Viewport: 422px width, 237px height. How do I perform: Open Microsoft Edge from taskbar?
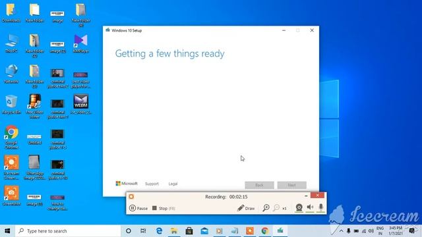point(159,231)
